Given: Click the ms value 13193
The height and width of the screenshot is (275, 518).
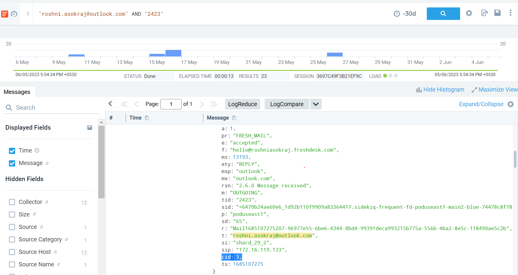Looking at the screenshot, I should click(241, 157).
